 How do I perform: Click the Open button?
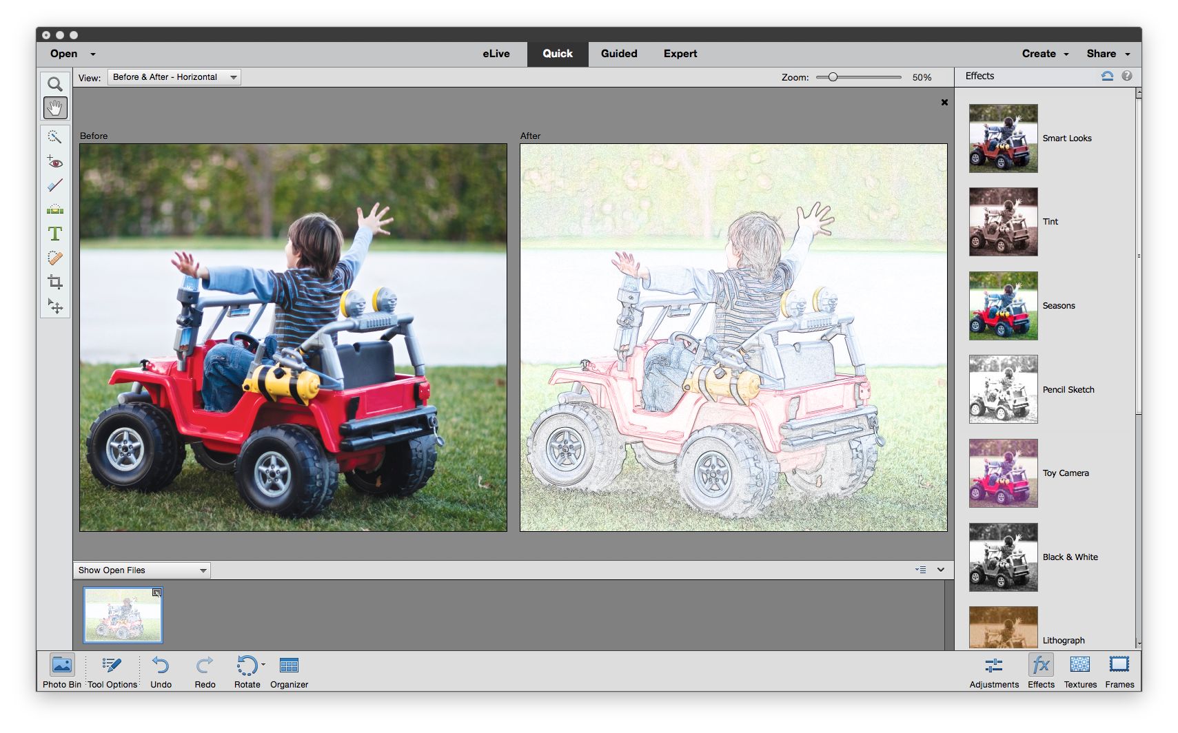(x=63, y=54)
